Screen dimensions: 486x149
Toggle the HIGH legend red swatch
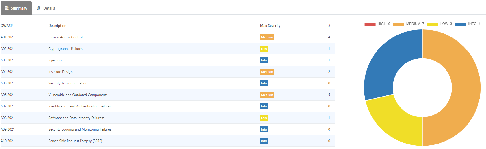click(x=370, y=24)
